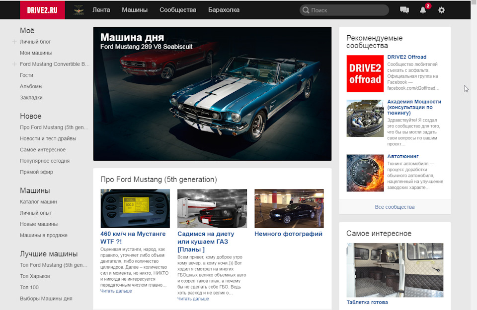Open the Машины menu item
Viewport: 477px width, 310px height.
coord(135,10)
